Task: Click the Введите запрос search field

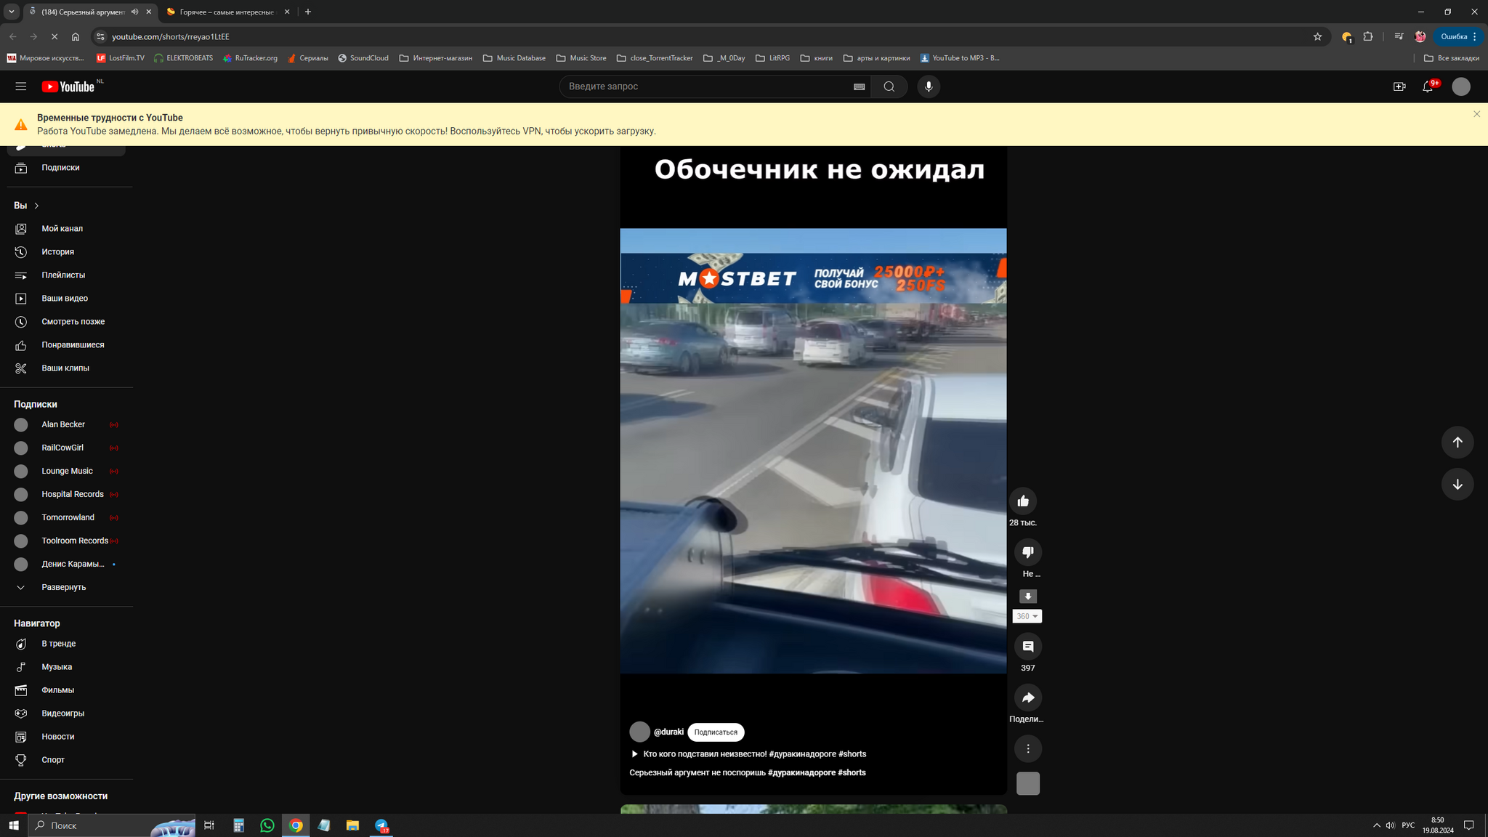Action: pyautogui.click(x=705, y=86)
